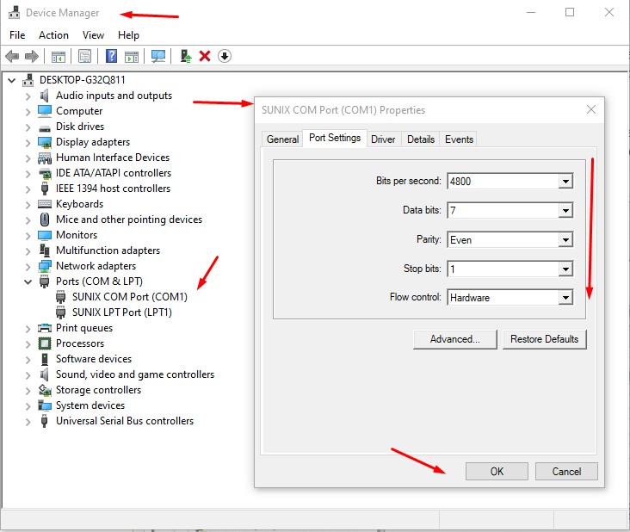The width and height of the screenshot is (630, 532).
Task: Select IEEE 1394 host controllers item
Action: click(113, 189)
